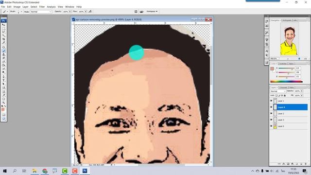The height and width of the screenshot is (175, 311).
Task: Switch to the Histogram tab
Action: click(287, 20)
